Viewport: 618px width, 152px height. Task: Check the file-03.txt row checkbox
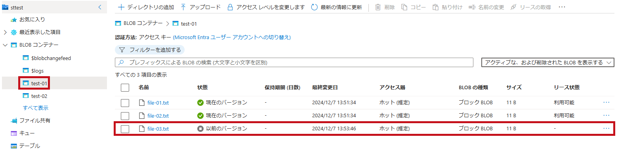coord(125,129)
